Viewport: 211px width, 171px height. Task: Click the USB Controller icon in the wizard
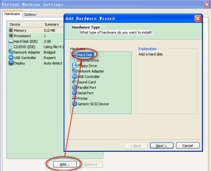click(74, 76)
